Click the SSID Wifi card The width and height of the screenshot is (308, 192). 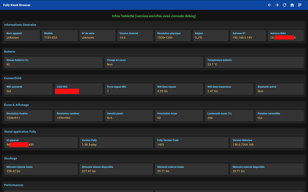pos(79,89)
